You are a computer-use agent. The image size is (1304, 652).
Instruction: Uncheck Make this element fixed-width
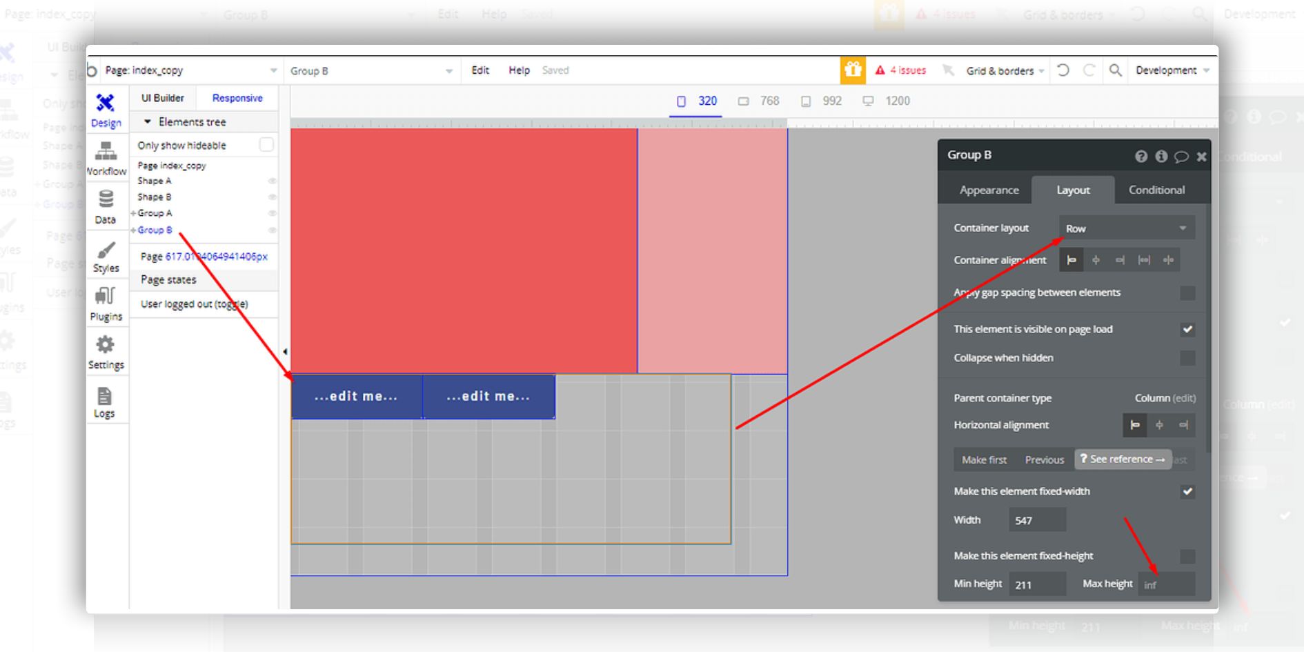(x=1187, y=492)
